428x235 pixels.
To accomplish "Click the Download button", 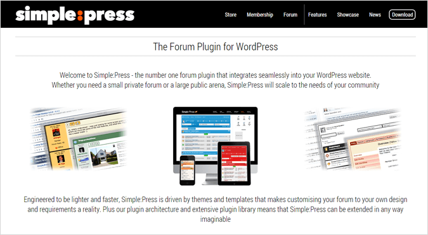I will [403, 15].
